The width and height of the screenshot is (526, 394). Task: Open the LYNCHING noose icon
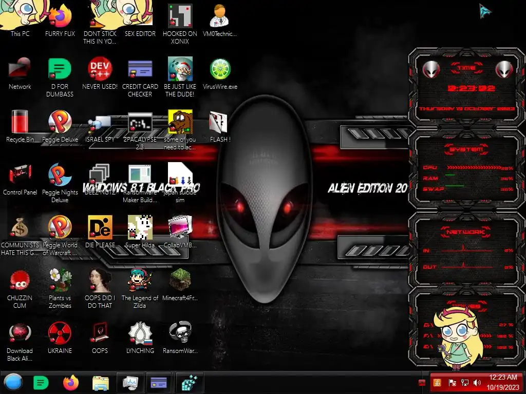tap(140, 337)
